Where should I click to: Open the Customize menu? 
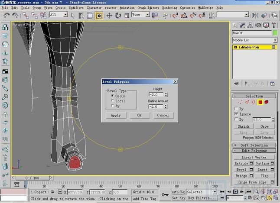click(188, 8)
